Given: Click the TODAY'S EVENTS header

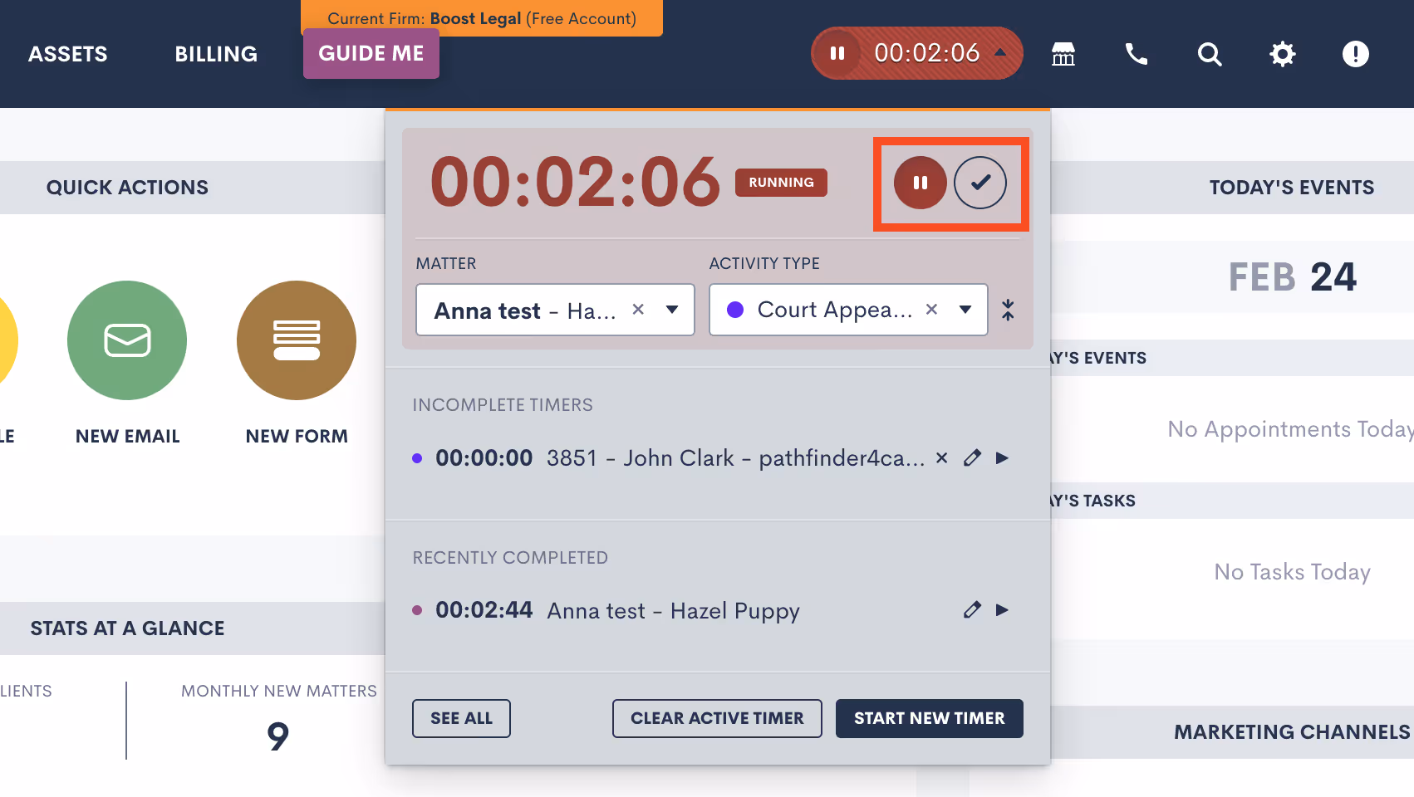Looking at the screenshot, I should pos(1292,188).
